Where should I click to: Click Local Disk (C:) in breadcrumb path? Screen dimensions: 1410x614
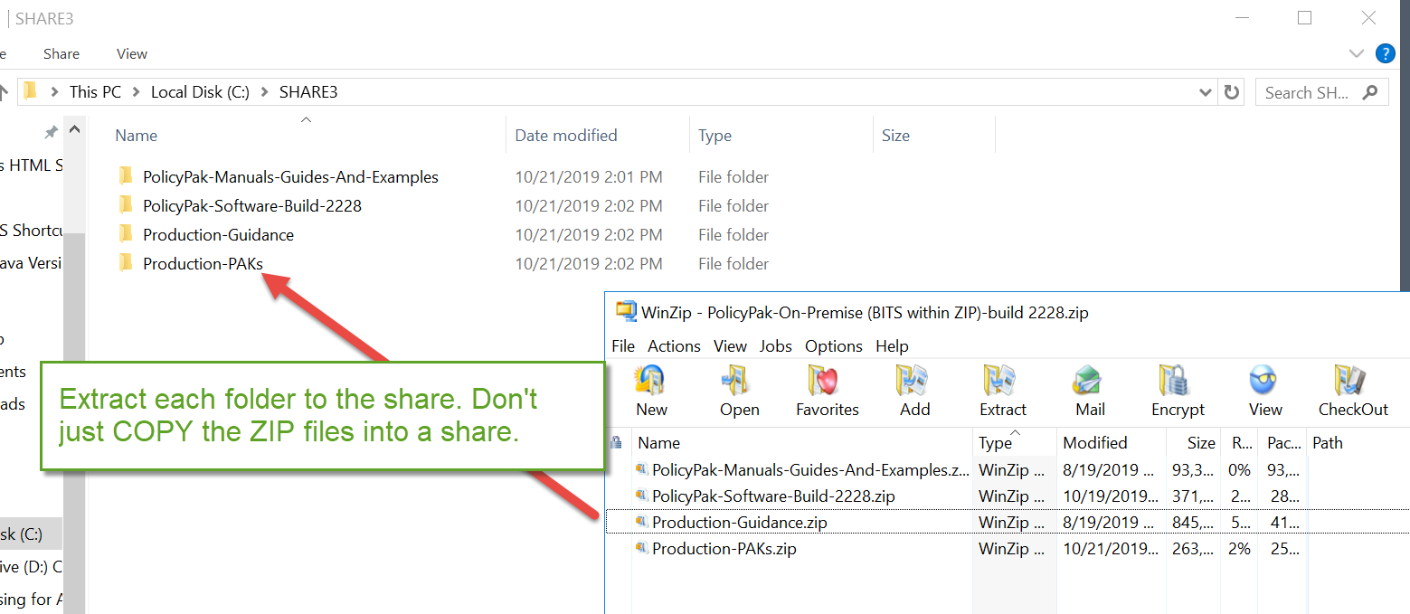coord(200,91)
